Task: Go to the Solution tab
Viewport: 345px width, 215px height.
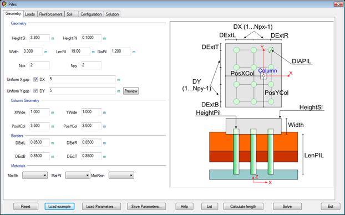Action: pyautogui.click(x=112, y=14)
